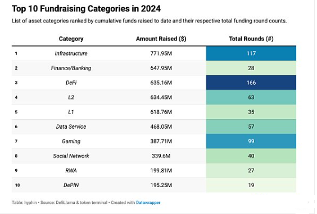Select the Finance/Banking category cell
This screenshot has width=317, height=214.
tap(71, 68)
